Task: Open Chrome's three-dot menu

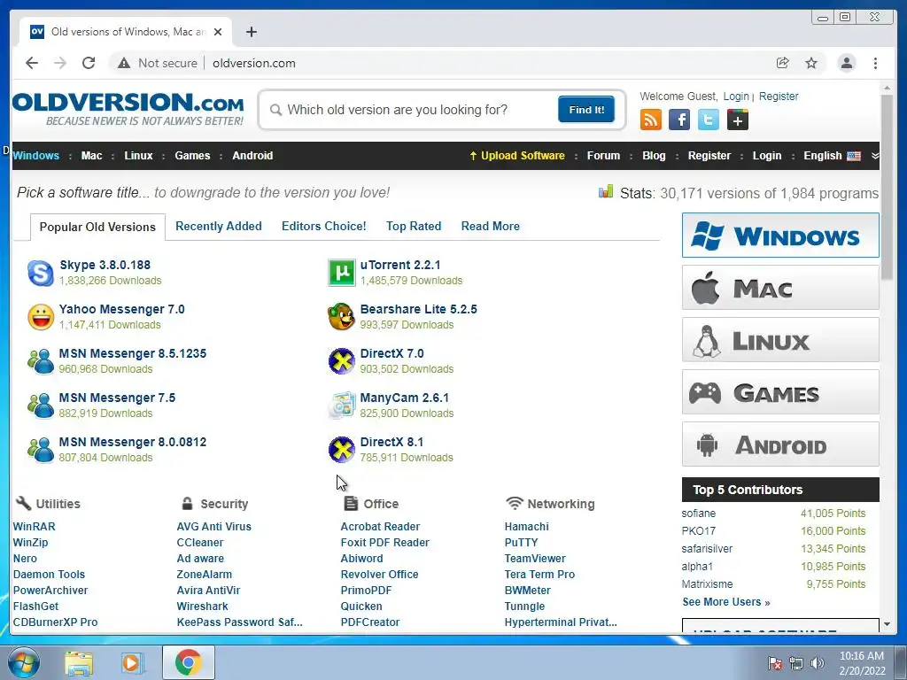Action: click(x=875, y=63)
